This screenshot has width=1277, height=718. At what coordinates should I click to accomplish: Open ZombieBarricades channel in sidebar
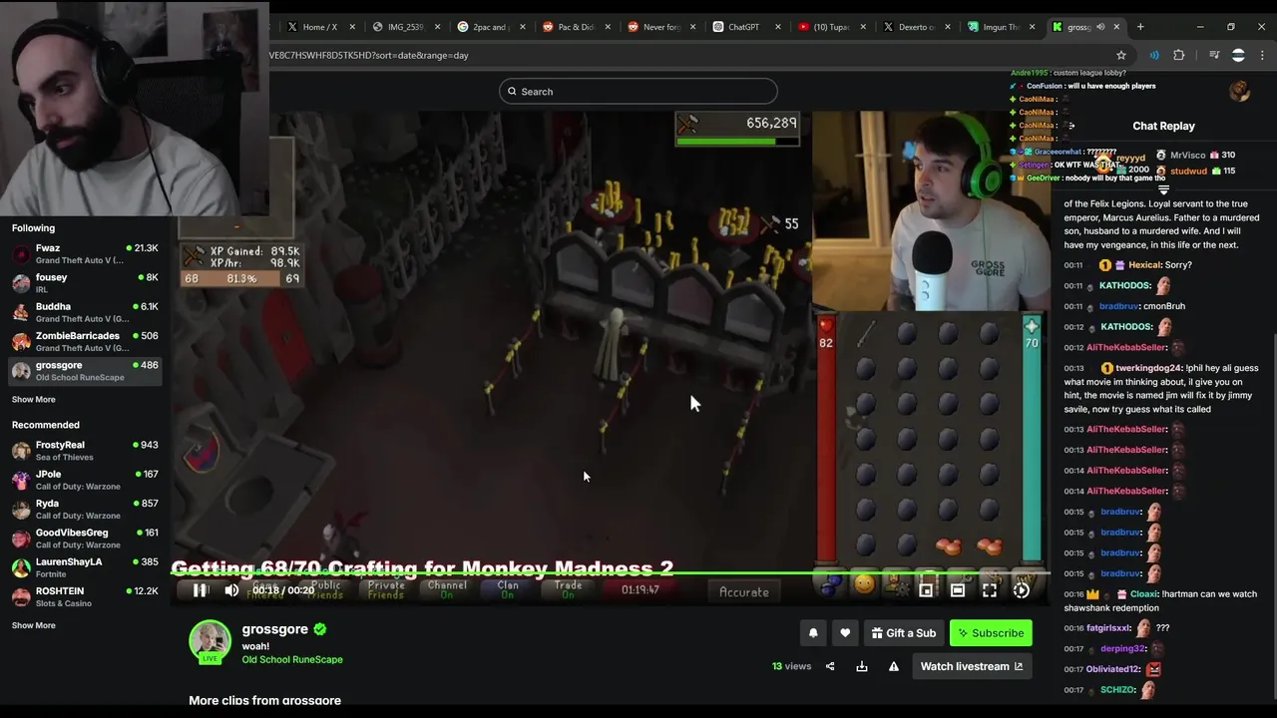click(85, 341)
